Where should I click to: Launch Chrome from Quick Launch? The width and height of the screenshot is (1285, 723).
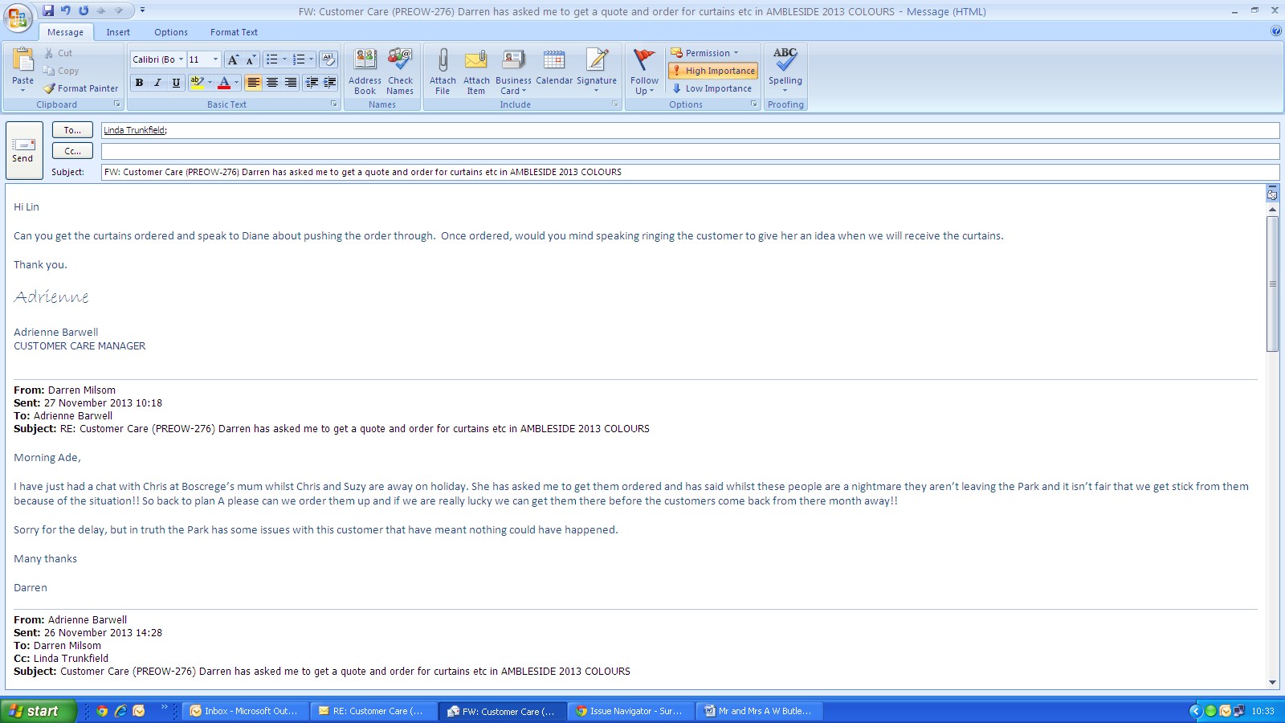102,711
